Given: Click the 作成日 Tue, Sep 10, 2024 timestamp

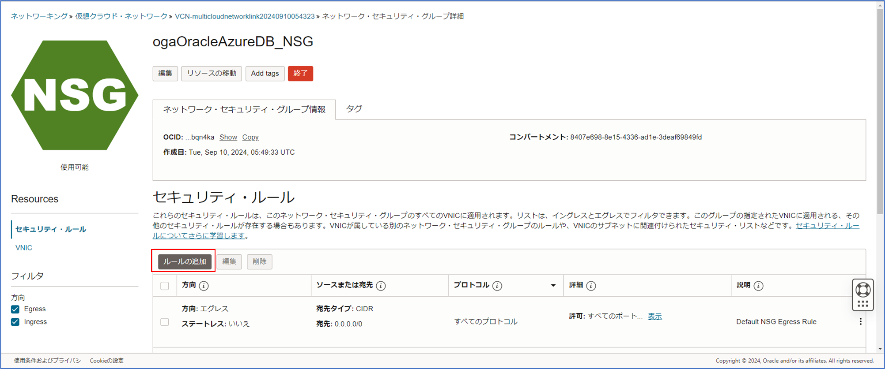Looking at the screenshot, I should click(242, 152).
